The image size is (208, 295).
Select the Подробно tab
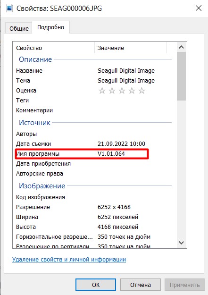50,27
